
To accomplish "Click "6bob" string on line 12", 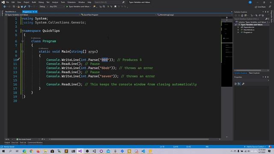I will 105,68.
